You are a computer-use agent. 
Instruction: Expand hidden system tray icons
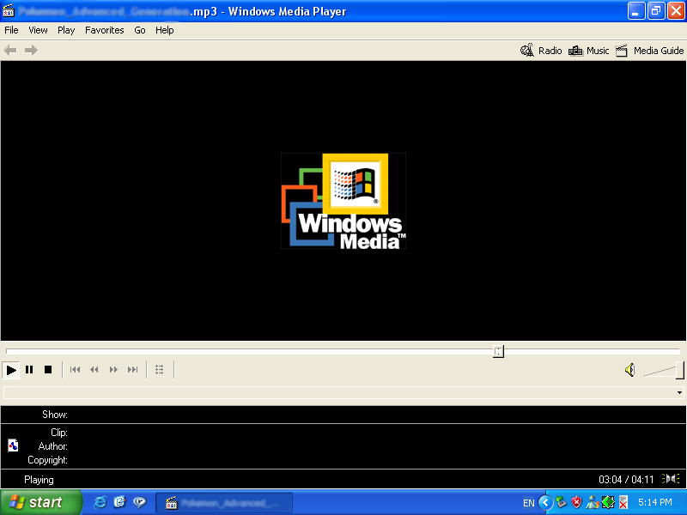pos(545,502)
